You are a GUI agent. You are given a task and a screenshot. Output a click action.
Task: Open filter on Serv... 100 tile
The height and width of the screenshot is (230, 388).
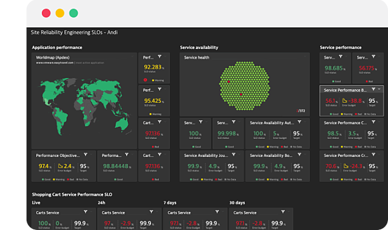pyautogui.click(x=201, y=122)
